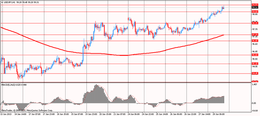Image resolution: width=260 pixels, height=116 pixels.
Task: Click the 17 Jun 23:00 time label
Action: (x=49, y=114)
